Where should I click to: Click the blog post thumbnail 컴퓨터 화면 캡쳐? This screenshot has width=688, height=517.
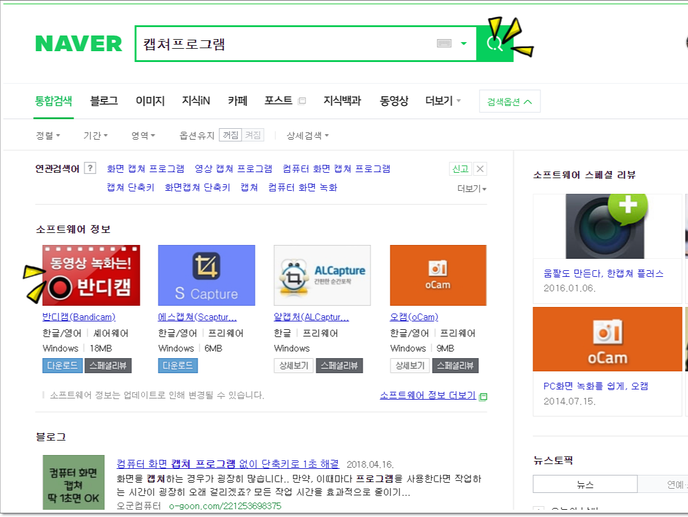pos(73,482)
